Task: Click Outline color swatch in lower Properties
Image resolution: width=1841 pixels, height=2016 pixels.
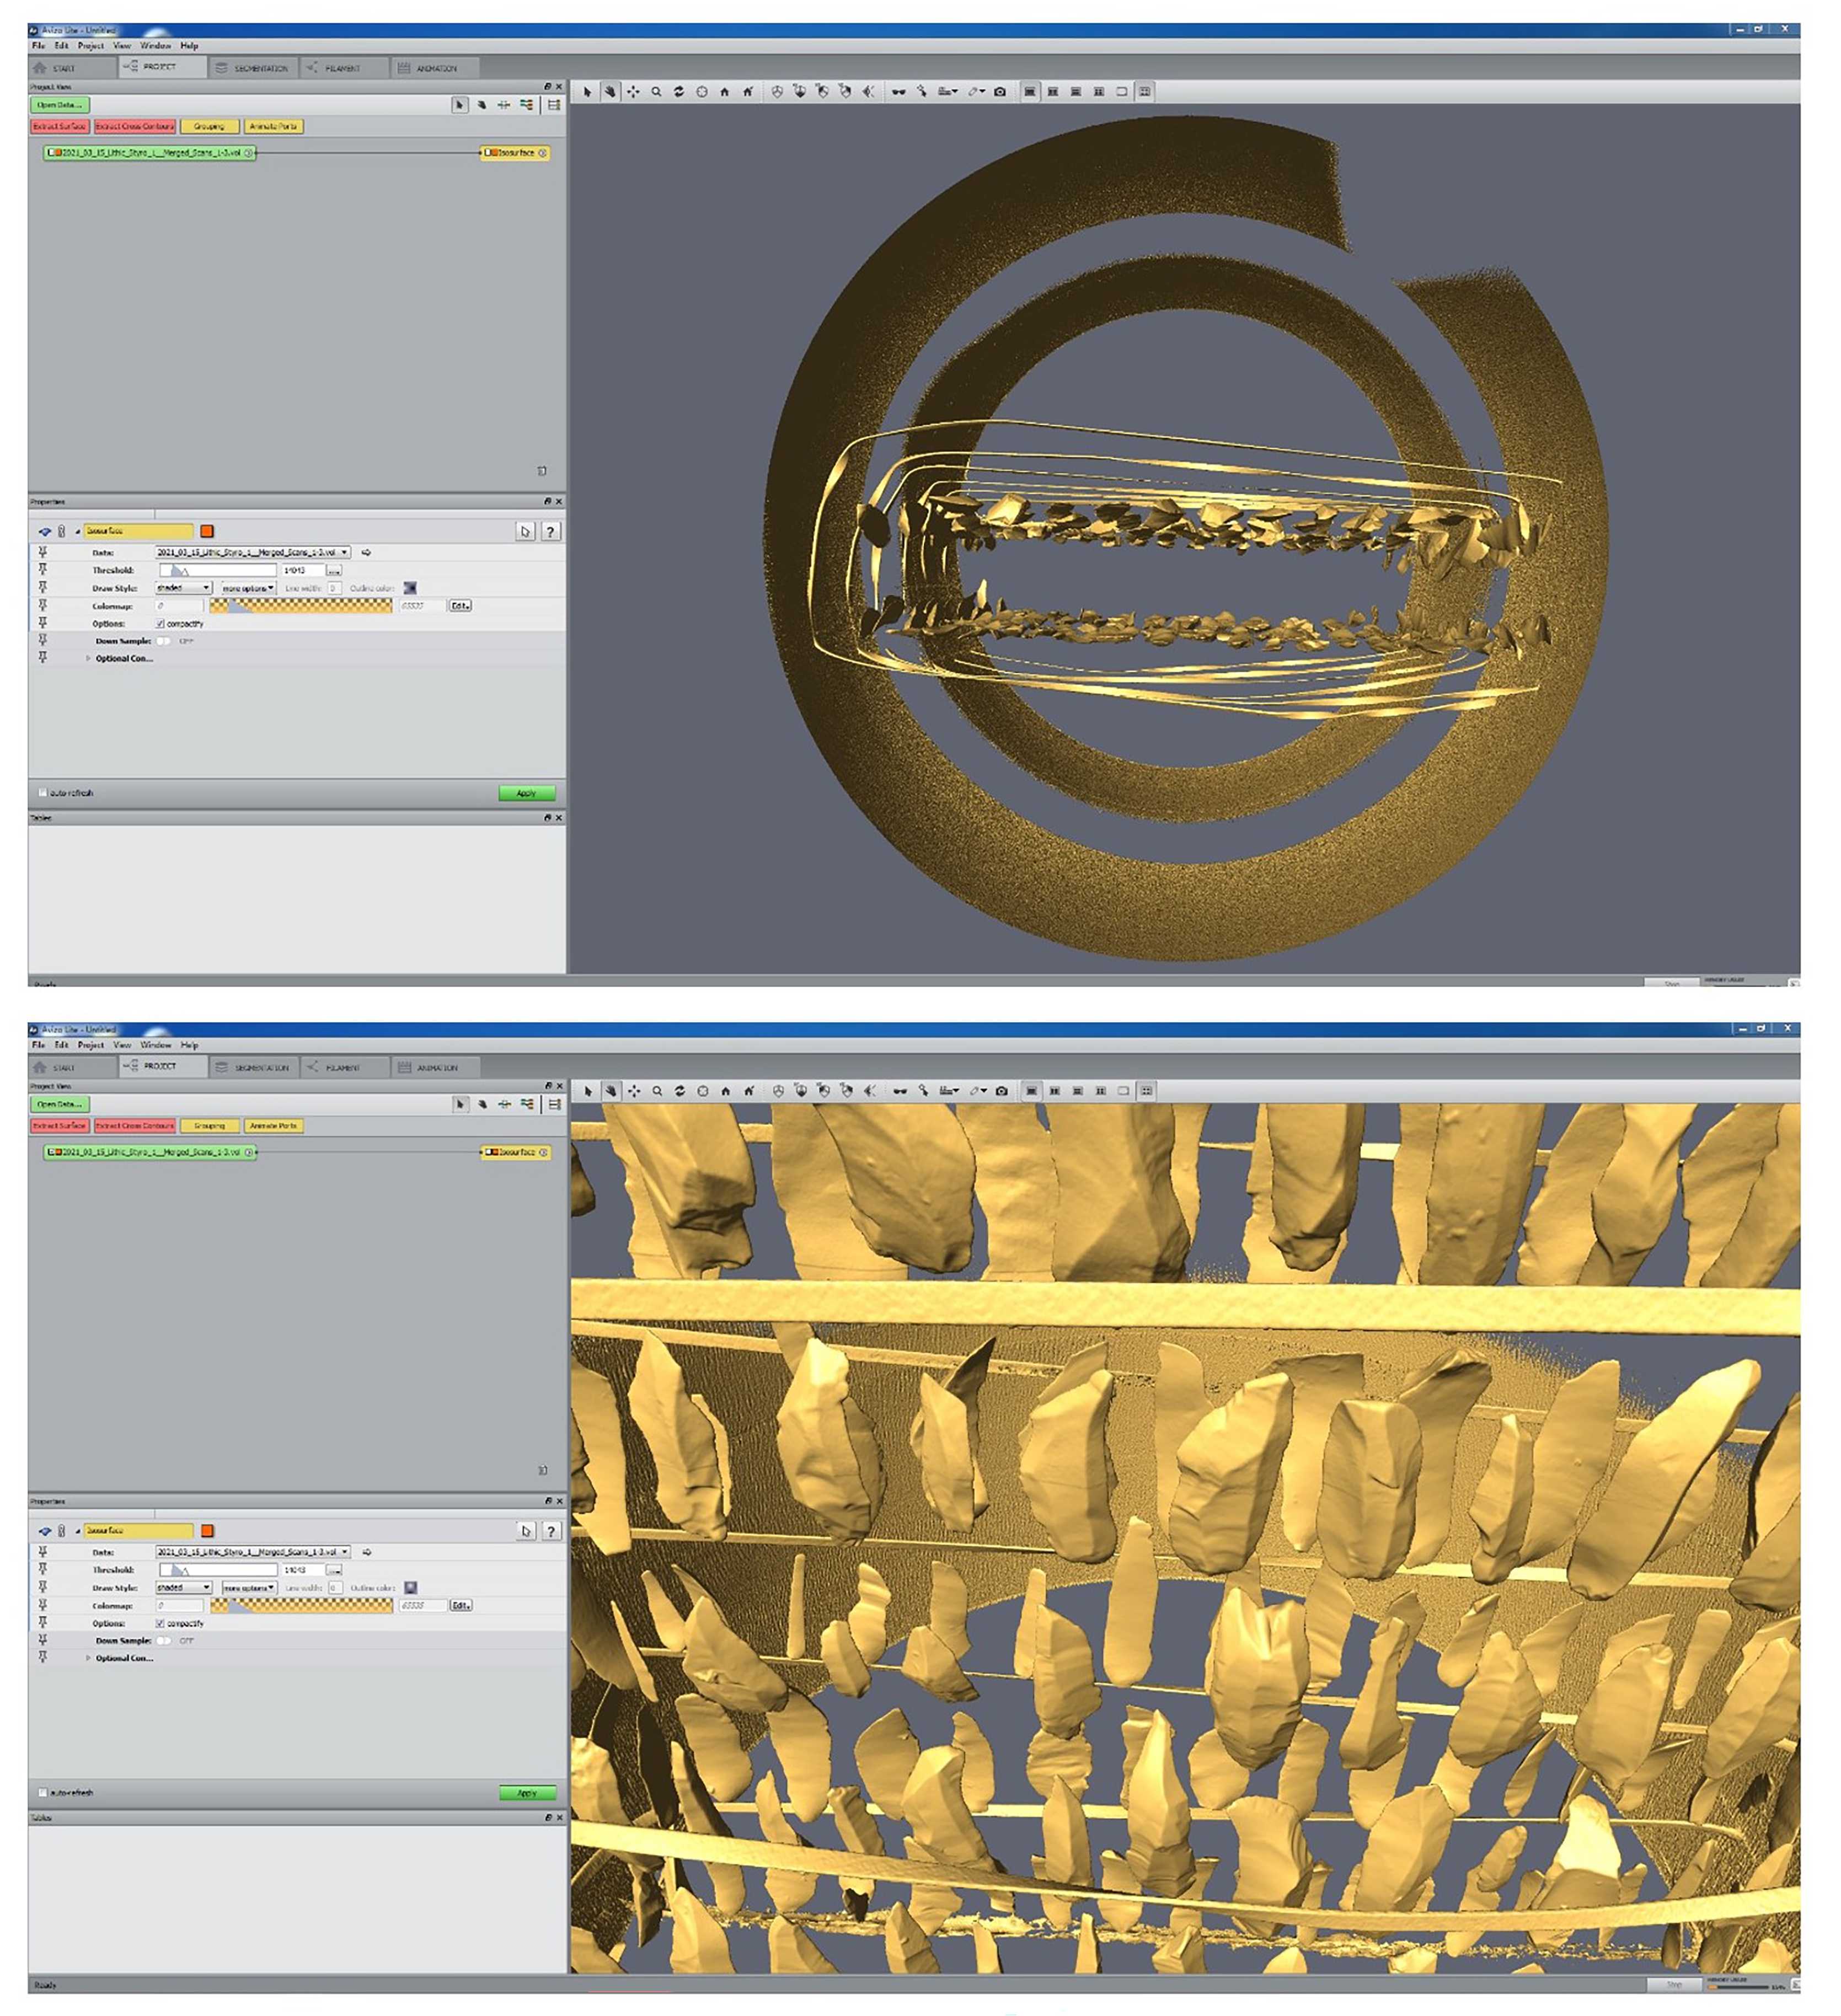Action: pos(410,1587)
